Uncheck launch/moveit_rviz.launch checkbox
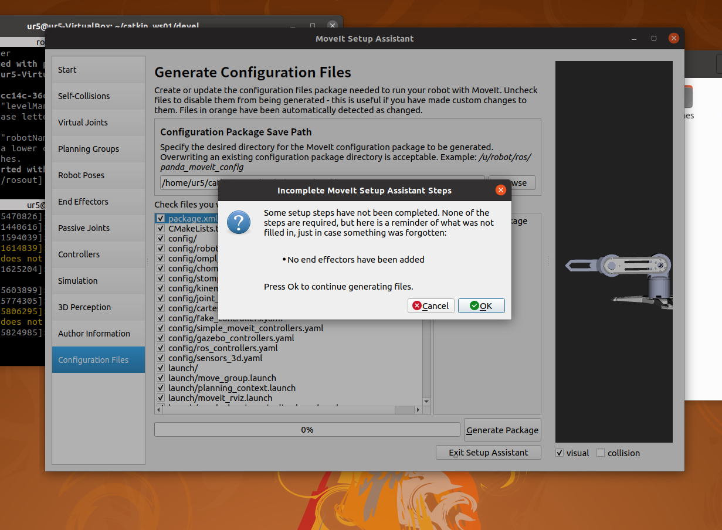 (161, 398)
